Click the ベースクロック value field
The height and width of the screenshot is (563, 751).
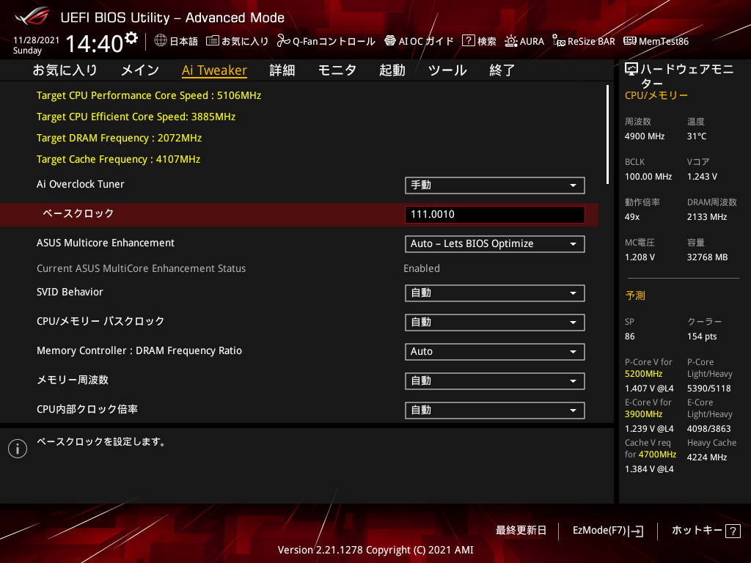click(x=495, y=215)
